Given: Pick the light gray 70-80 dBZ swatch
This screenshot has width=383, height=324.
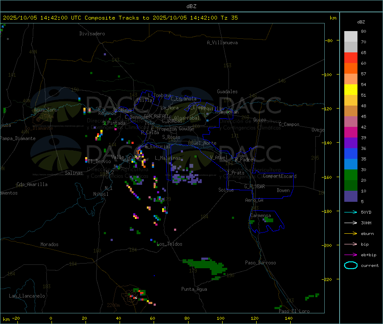Looking at the screenshot, I should [x=351, y=37].
